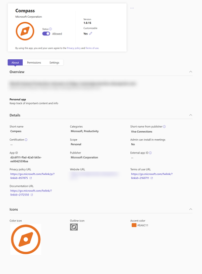Screen dimensions: 202x274
Task: Edit the Customizable setting with pencil icon
Action: coord(90,33)
